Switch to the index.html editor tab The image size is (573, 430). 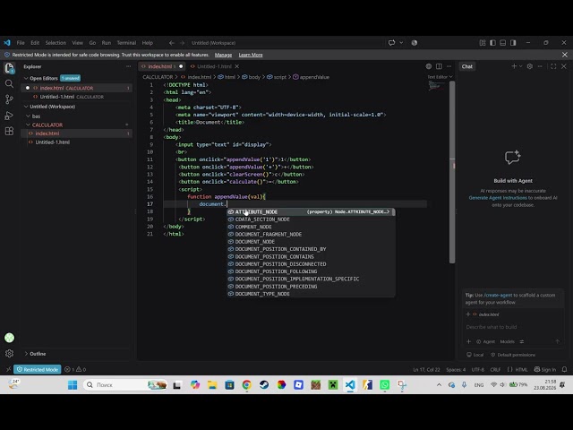pyautogui.click(x=162, y=66)
